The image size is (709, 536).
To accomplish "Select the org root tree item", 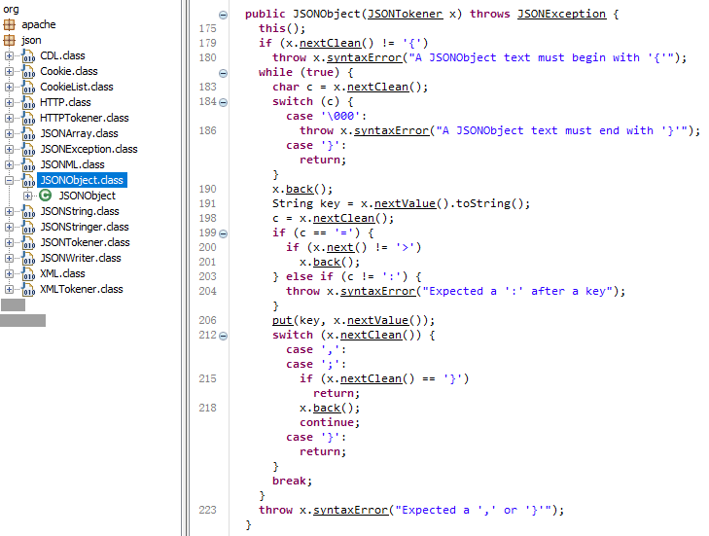I will [x=11, y=9].
